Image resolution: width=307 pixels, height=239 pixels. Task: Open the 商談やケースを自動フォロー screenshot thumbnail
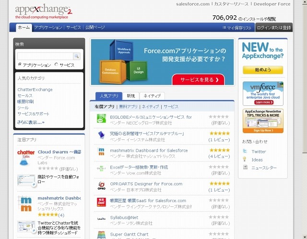[26, 180]
